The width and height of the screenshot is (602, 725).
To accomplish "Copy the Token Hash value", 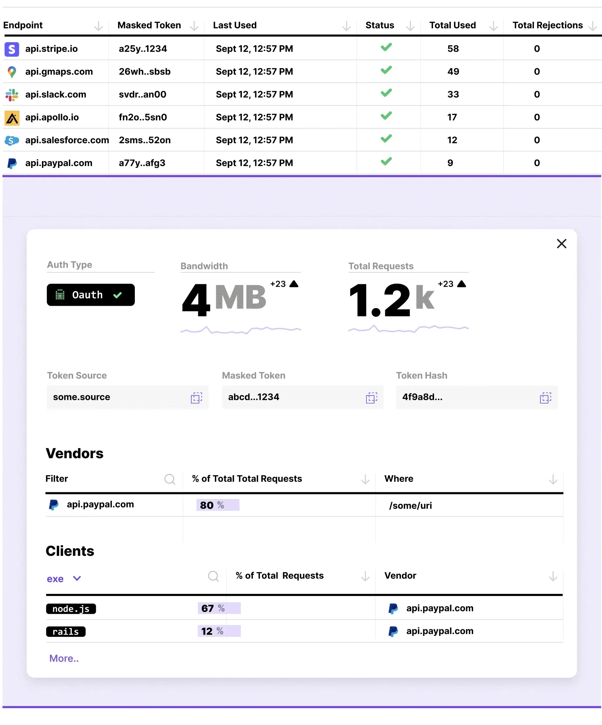I will [x=545, y=398].
